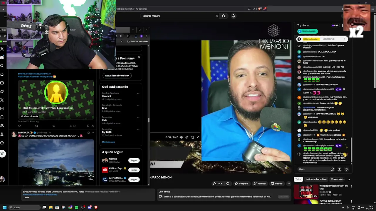Click X window vertical scrollbar
Viewport: 376px width, 211px height.
(x=149, y=120)
